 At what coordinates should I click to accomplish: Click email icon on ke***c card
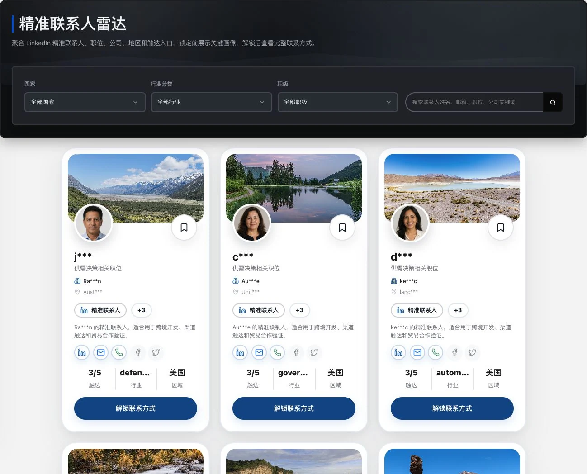click(417, 352)
